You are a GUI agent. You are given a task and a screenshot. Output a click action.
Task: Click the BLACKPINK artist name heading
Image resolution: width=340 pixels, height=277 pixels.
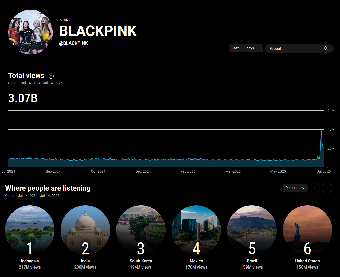pos(98,31)
